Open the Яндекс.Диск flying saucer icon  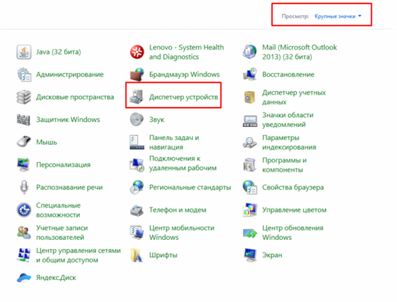[24, 278]
